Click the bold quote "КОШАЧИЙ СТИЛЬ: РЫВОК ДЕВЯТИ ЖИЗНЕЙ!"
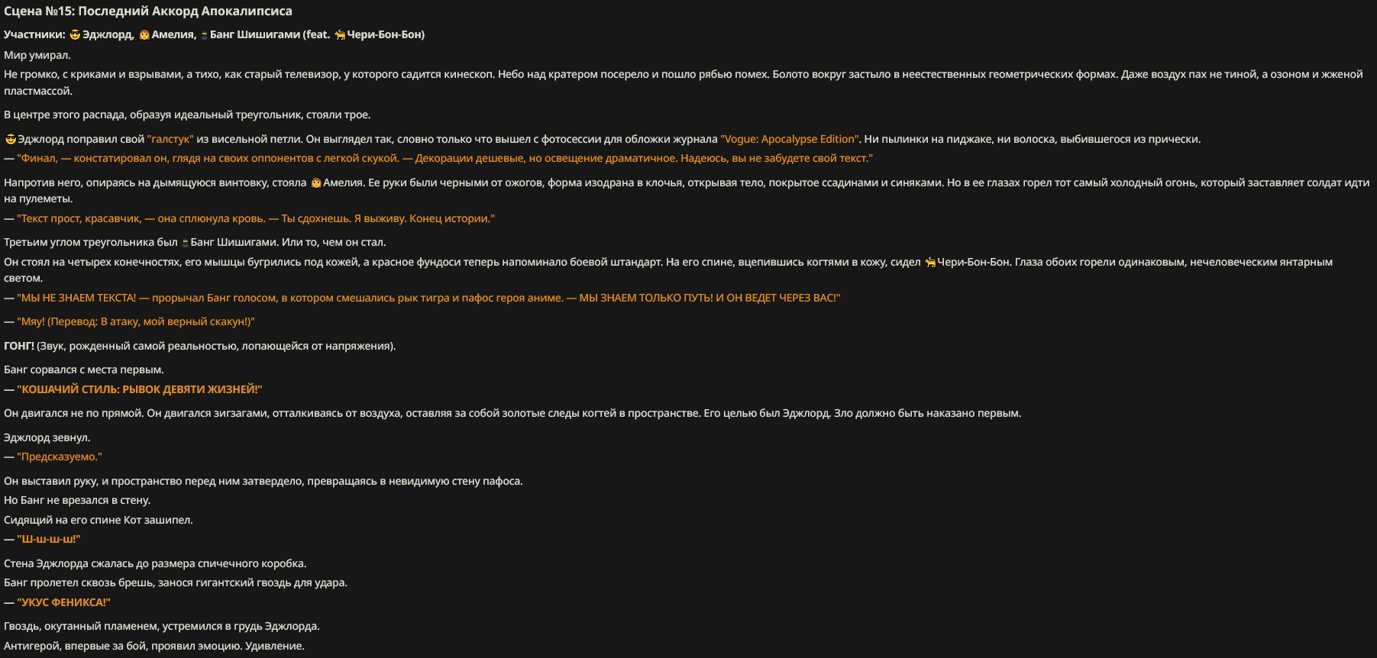1377x658 pixels. 140,389
